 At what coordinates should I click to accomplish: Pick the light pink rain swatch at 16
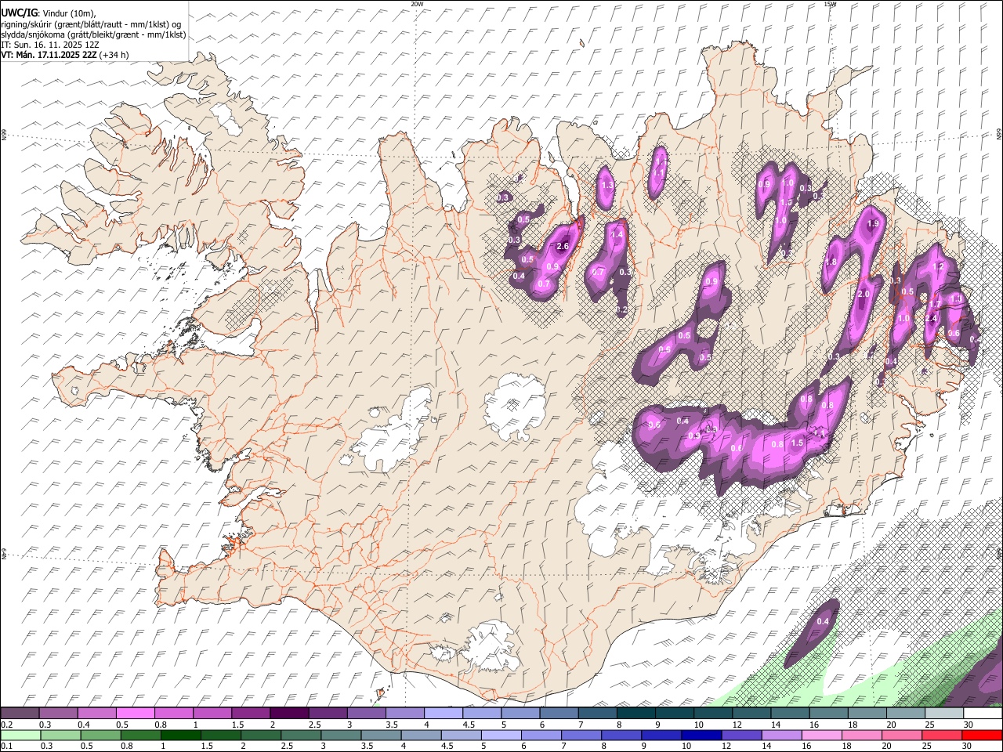tap(821, 735)
